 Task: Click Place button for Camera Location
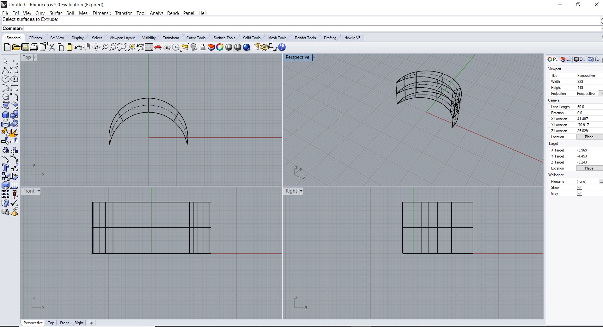(590, 137)
